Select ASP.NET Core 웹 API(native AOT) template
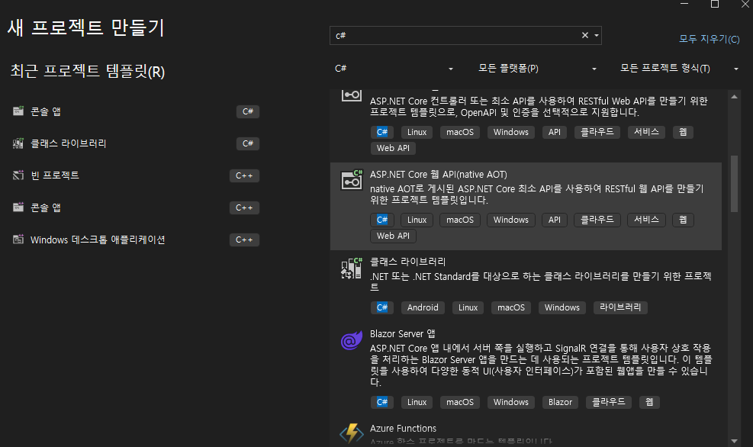The width and height of the screenshot is (753, 447). pos(526,206)
